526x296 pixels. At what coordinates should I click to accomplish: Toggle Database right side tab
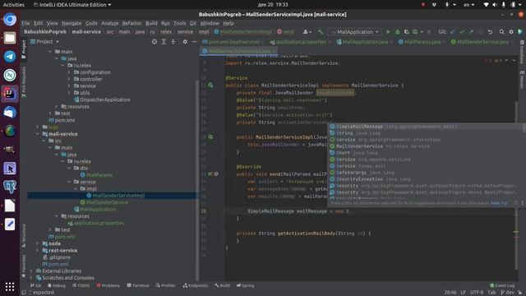pos(522,52)
